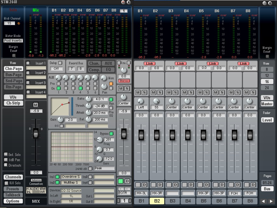Open the Post Inserts meter mode selector
The width and height of the screenshot is (277, 208).
tap(13, 41)
